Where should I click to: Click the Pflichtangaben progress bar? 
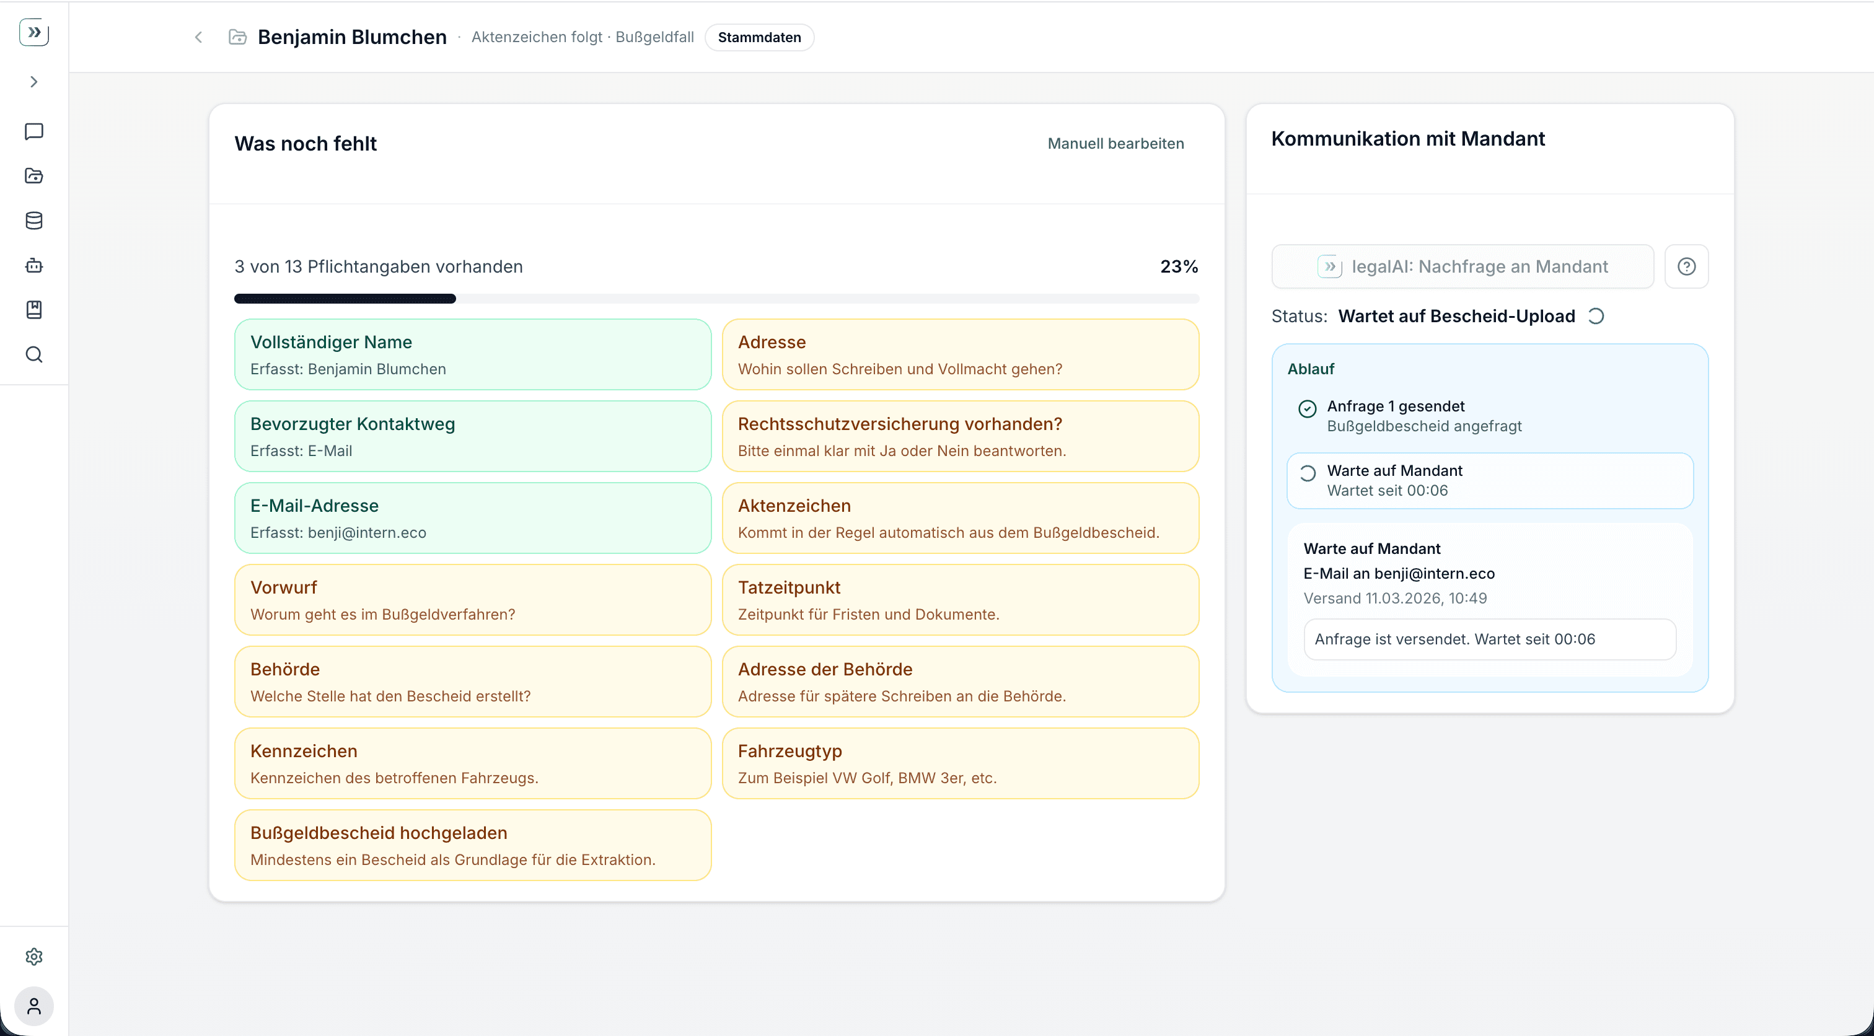tap(716, 298)
